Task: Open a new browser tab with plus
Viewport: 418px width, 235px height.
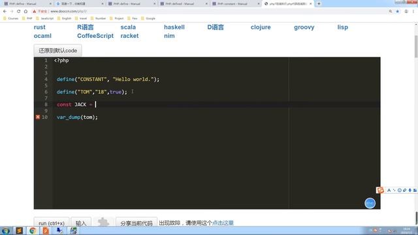Action: pyautogui.click(x=319, y=4)
